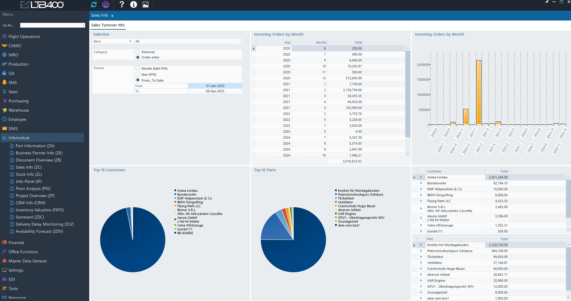
Task: Select Year (YYYY) period option
Action: [138, 74]
